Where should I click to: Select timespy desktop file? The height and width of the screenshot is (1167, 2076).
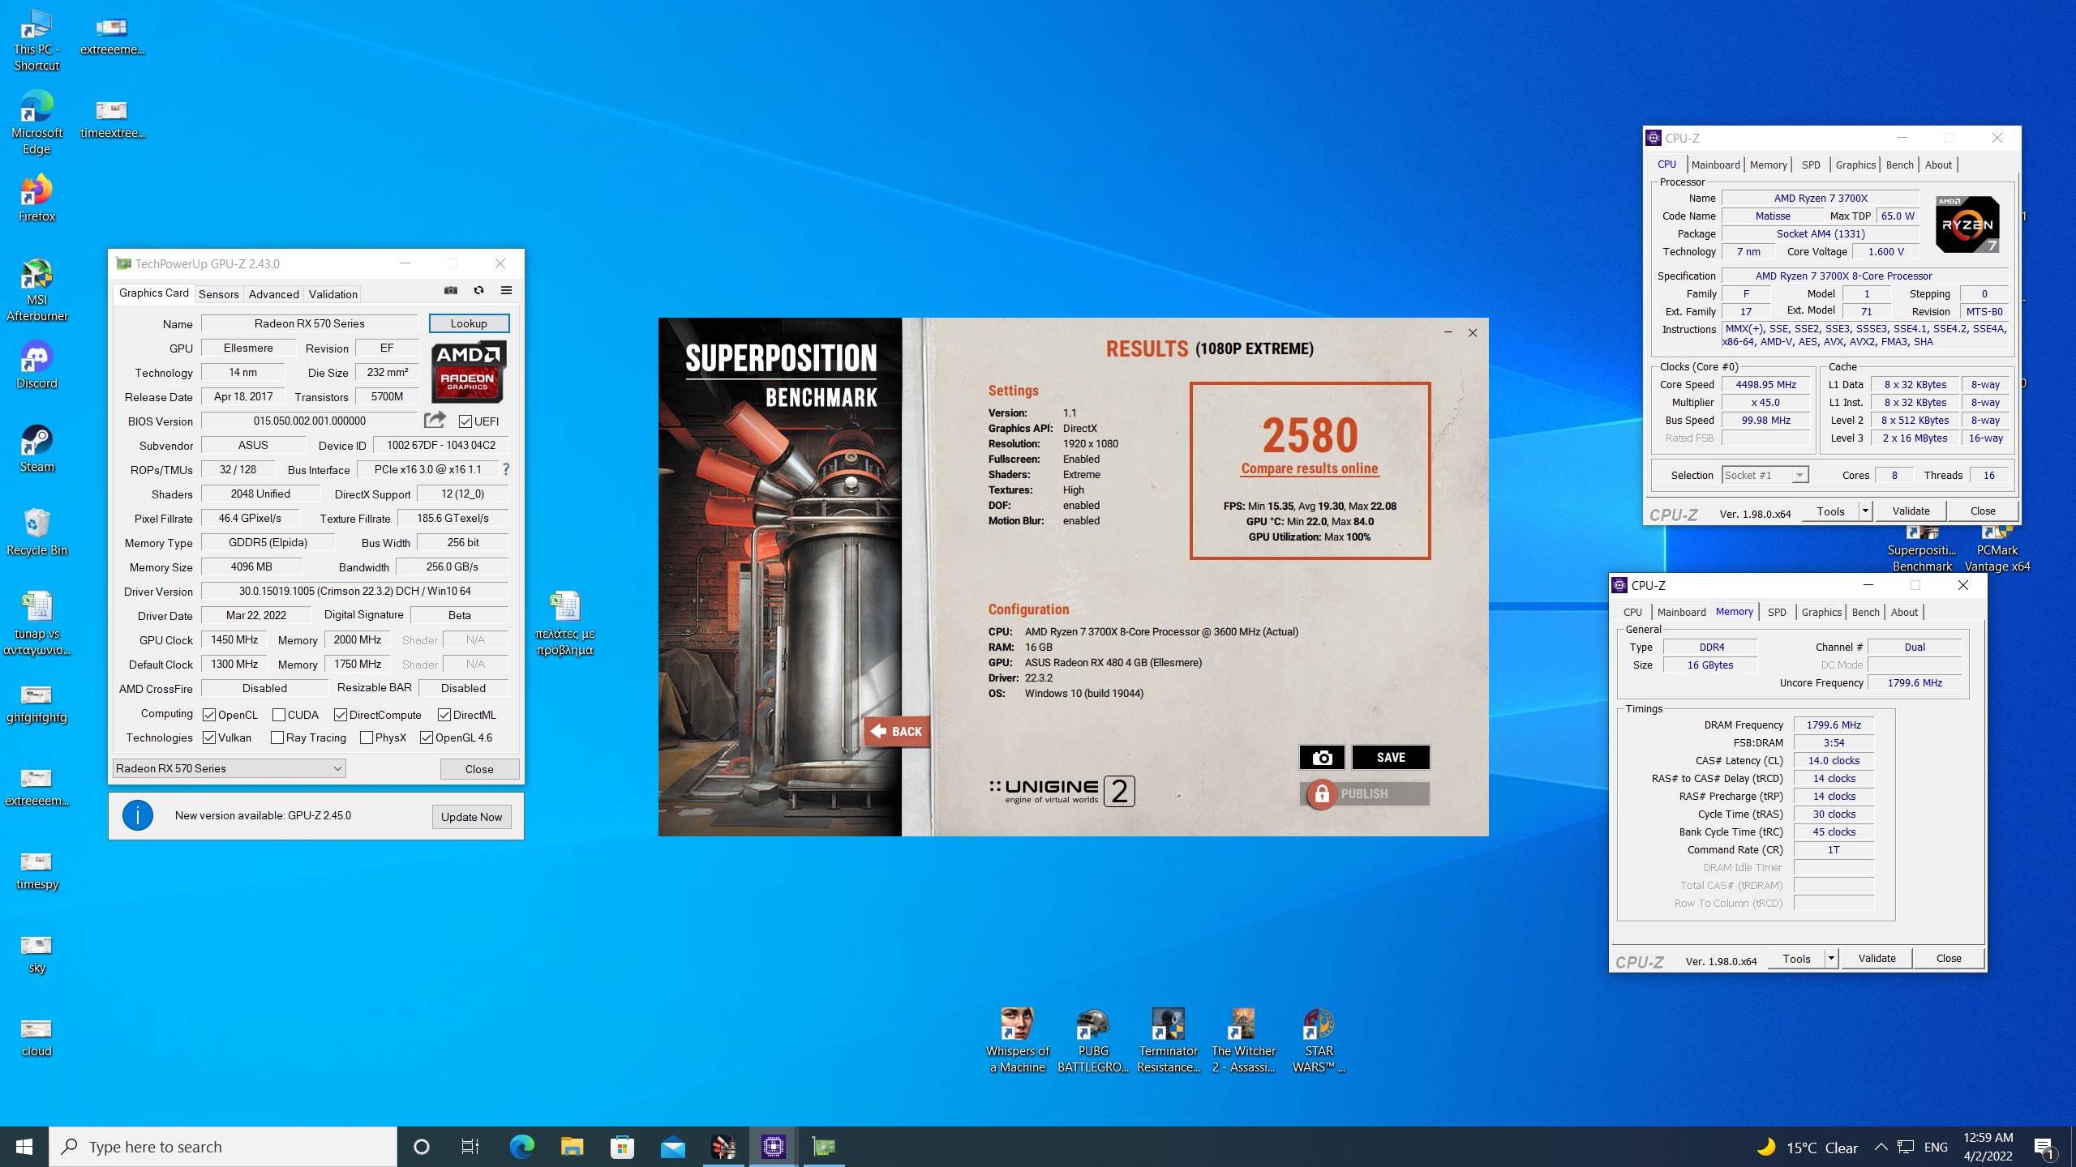tap(36, 871)
